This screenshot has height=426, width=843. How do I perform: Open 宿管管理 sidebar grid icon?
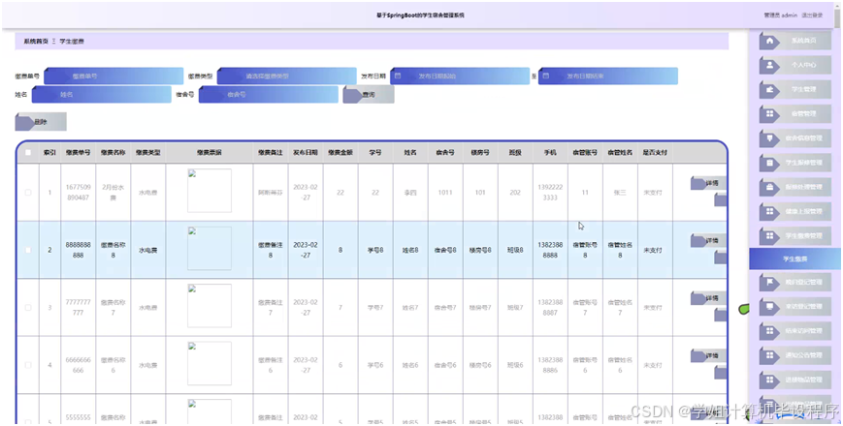(x=770, y=113)
